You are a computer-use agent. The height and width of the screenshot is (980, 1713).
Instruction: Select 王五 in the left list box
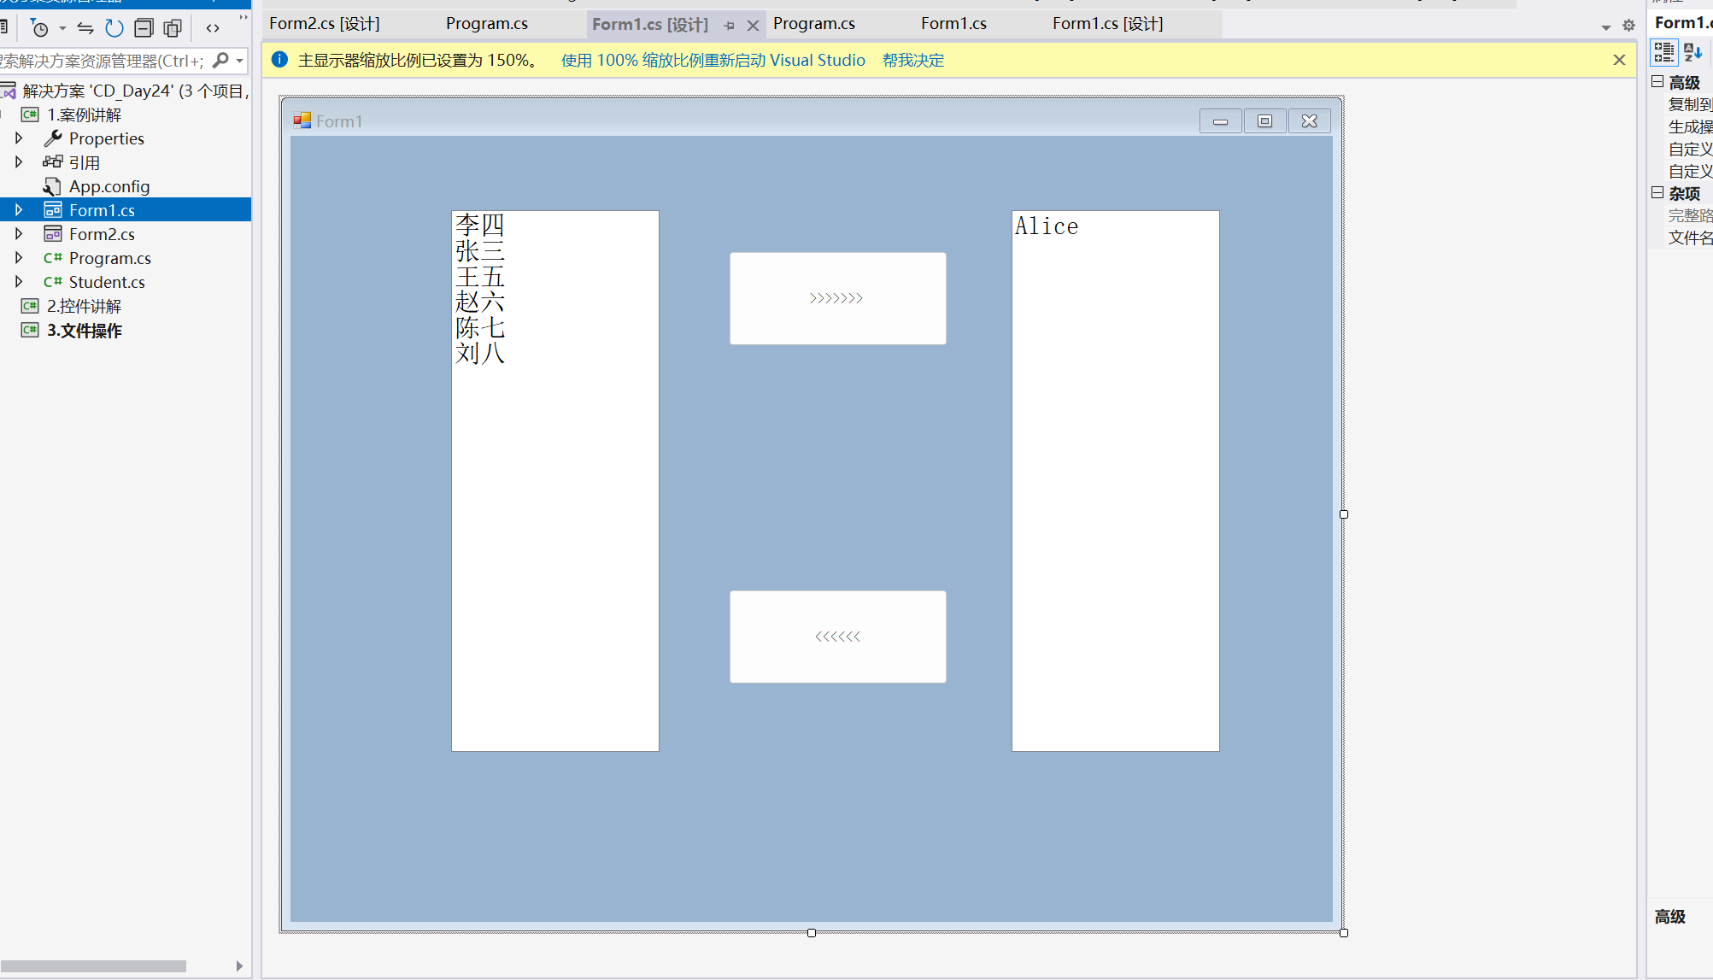pyautogui.click(x=480, y=277)
